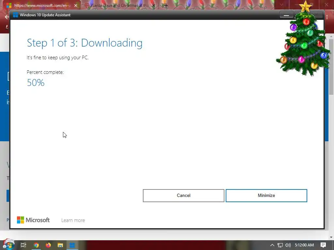Open the browser tab search chevron
Viewport: 334px width, 250px height.
click(281, 5)
